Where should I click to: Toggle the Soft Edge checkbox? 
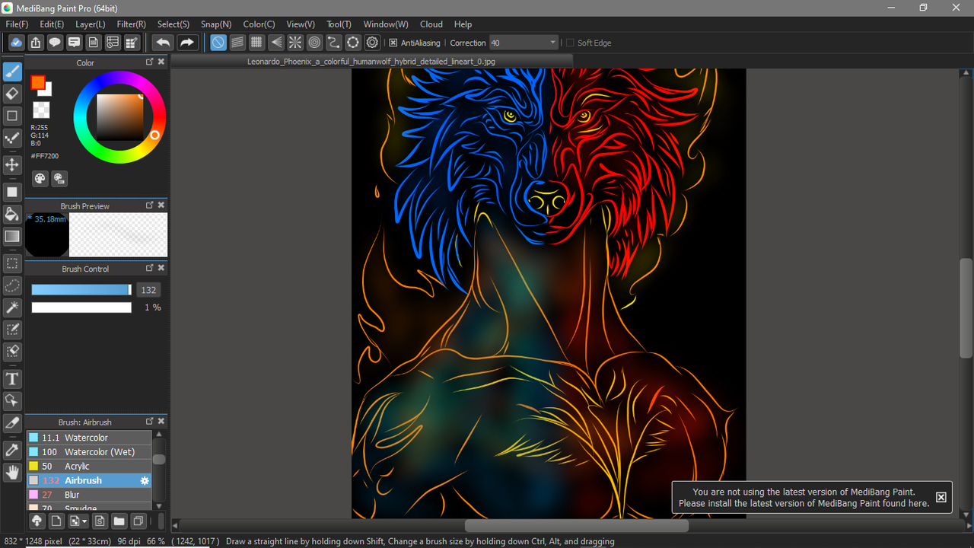pos(570,43)
